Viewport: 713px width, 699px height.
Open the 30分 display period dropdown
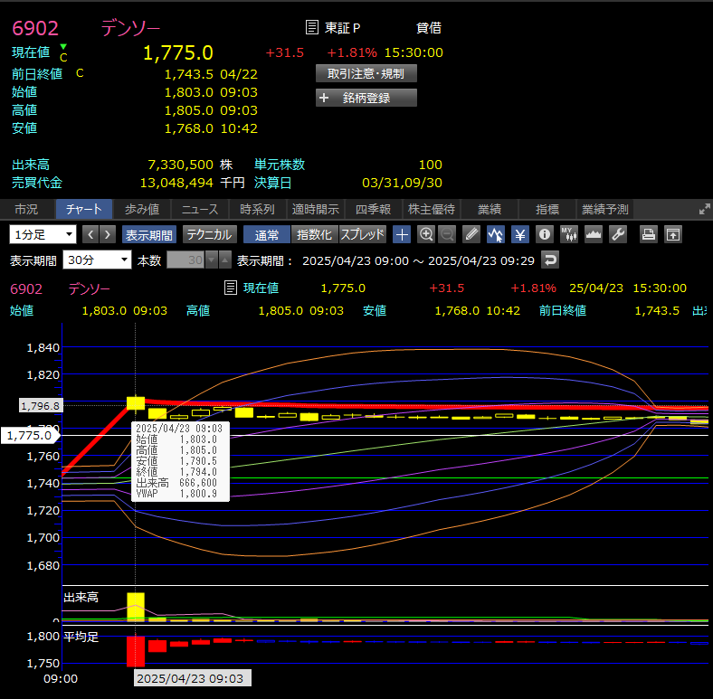[97, 260]
